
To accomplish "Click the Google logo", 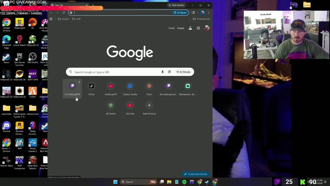I will [130, 53].
